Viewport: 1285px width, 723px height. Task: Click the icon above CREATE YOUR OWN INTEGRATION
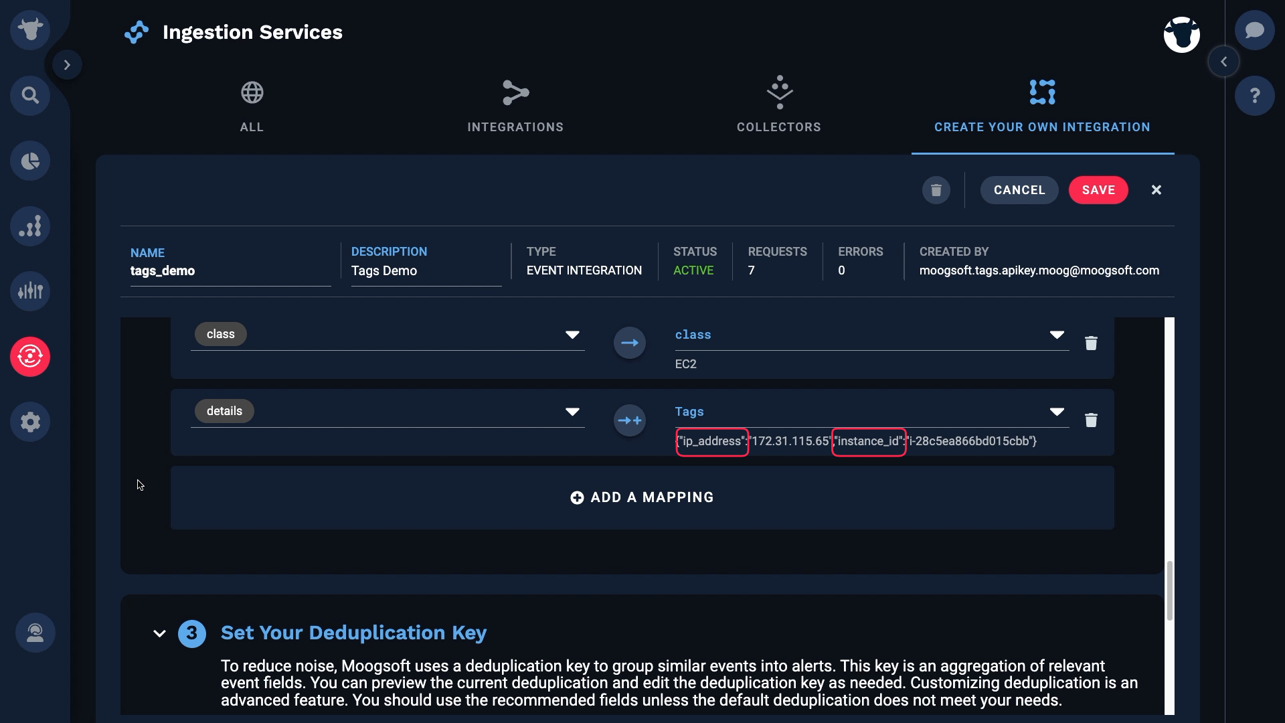click(x=1043, y=92)
